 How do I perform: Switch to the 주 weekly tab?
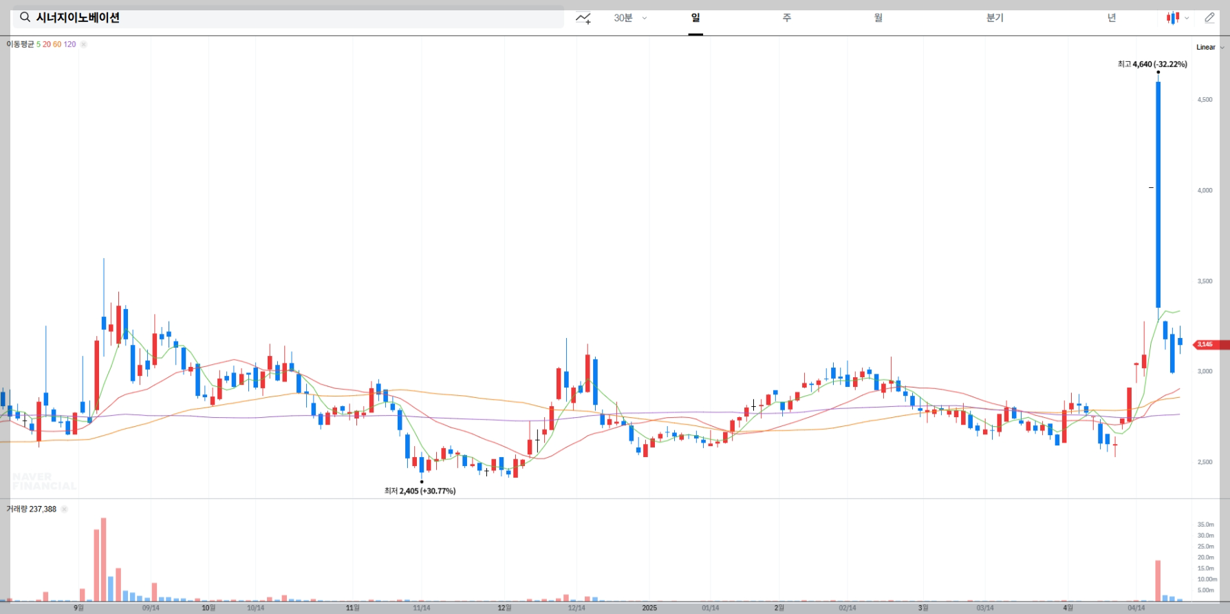point(787,18)
